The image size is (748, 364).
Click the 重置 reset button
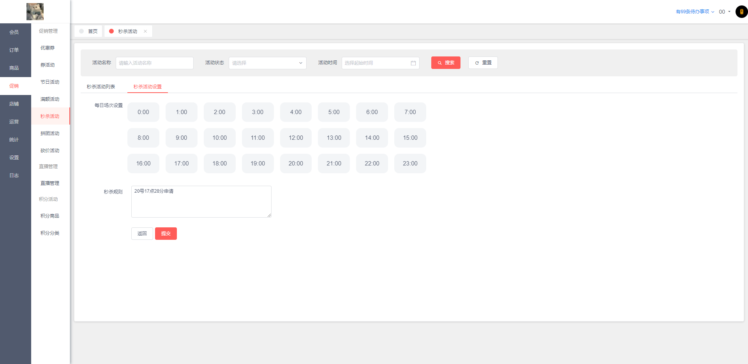coord(483,63)
